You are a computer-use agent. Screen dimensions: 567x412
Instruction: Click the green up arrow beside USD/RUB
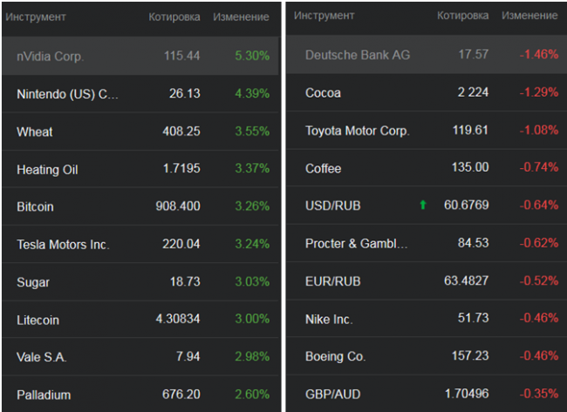[423, 206]
